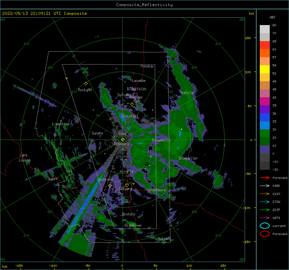Click the white 04DK arrow legend icon
289x270 pixels.
[x=265, y=186]
